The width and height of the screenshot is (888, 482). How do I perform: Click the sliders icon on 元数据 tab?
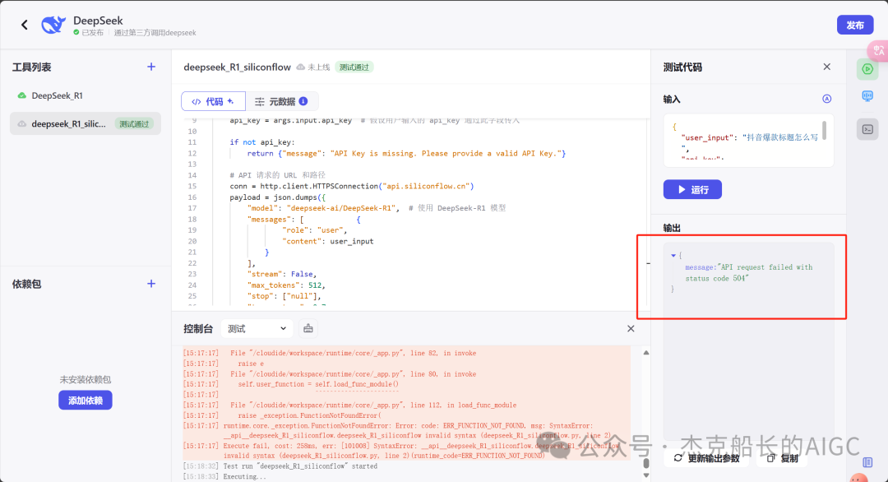[x=259, y=101]
